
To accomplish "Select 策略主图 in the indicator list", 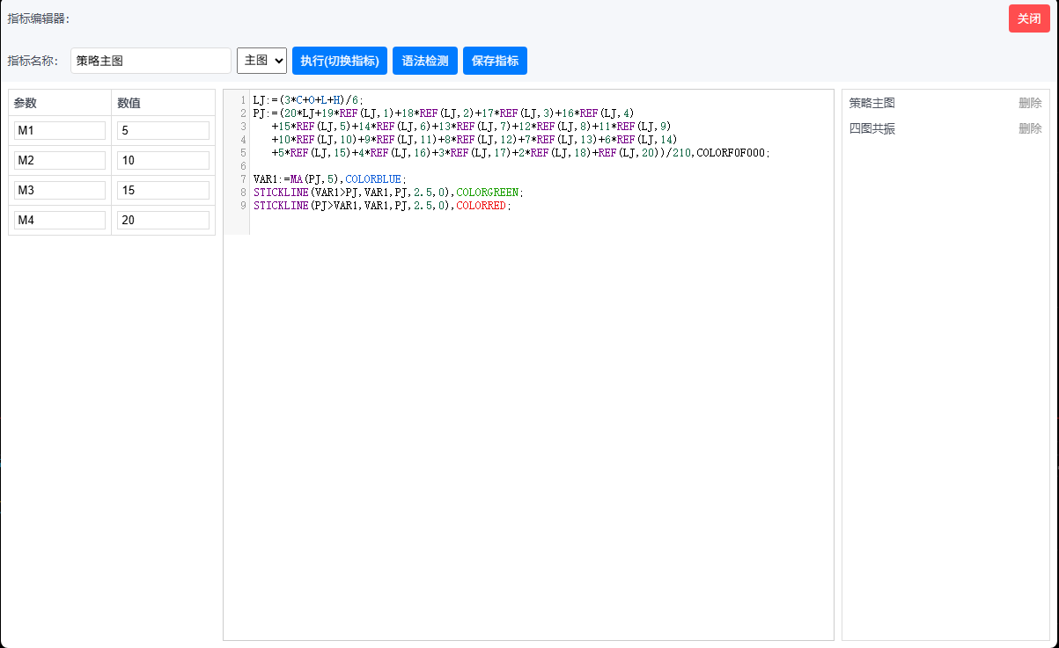I will [872, 103].
